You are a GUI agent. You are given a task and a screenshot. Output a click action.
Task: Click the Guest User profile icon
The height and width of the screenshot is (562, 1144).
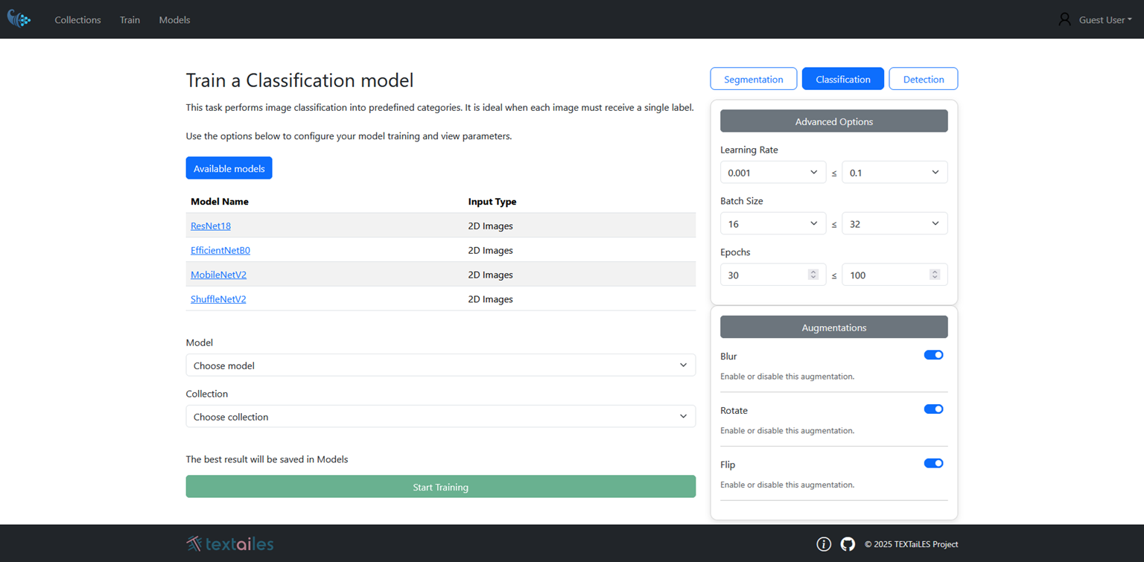point(1064,19)
